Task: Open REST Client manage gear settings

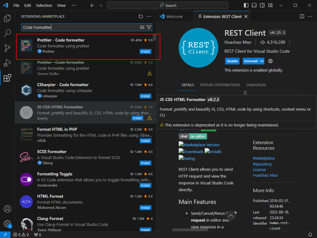Action: coord(270,61)
